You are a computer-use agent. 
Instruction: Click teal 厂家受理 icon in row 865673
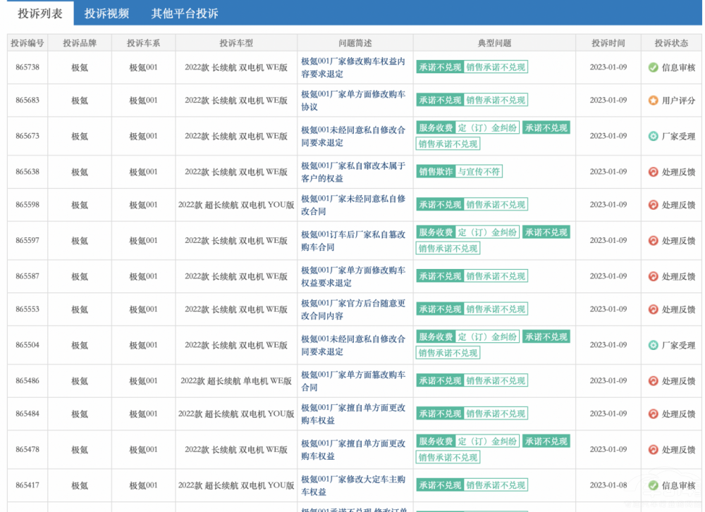tap(653, 136)
